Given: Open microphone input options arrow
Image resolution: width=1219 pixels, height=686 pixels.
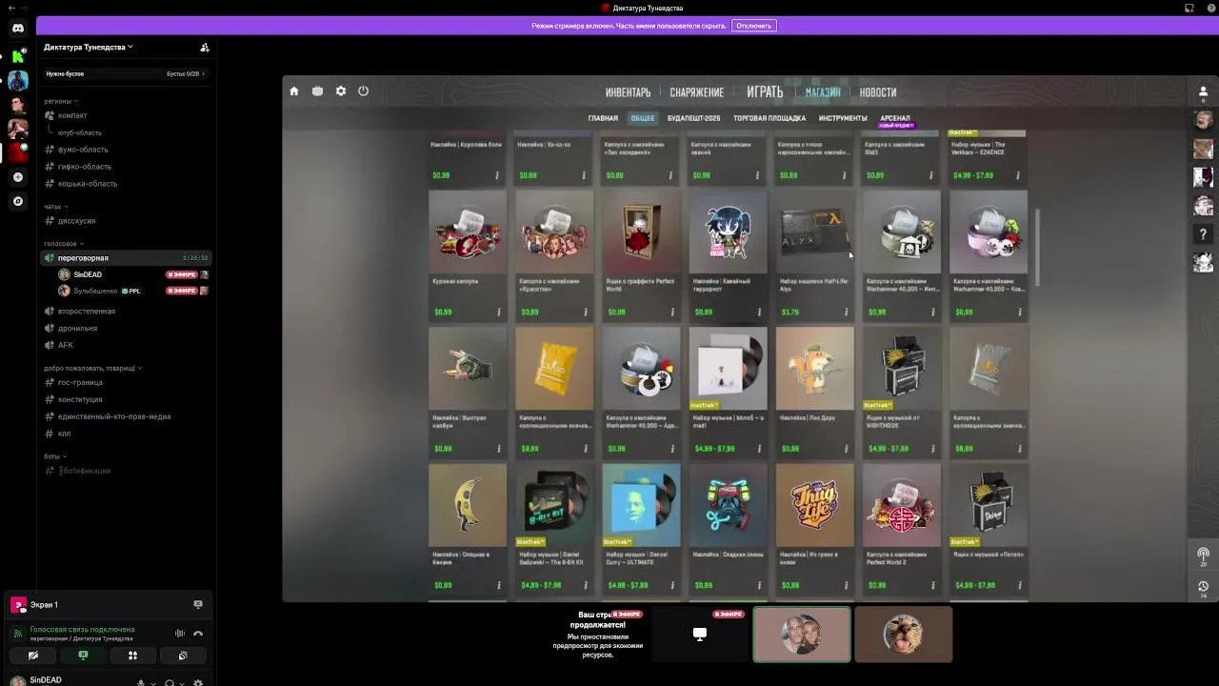Looking at the screenshot, I should point(153,683).
